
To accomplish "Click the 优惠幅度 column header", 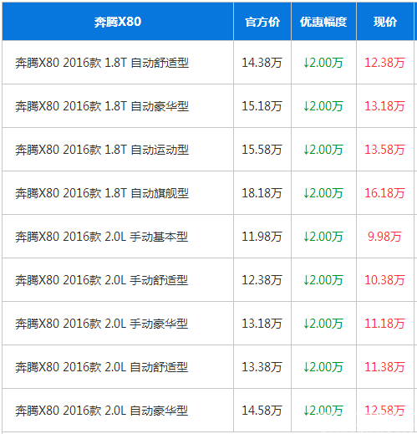I will tap(323, 22).
